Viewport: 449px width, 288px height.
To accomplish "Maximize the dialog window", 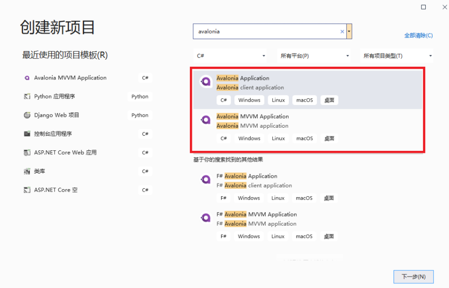I will point(423,7).
